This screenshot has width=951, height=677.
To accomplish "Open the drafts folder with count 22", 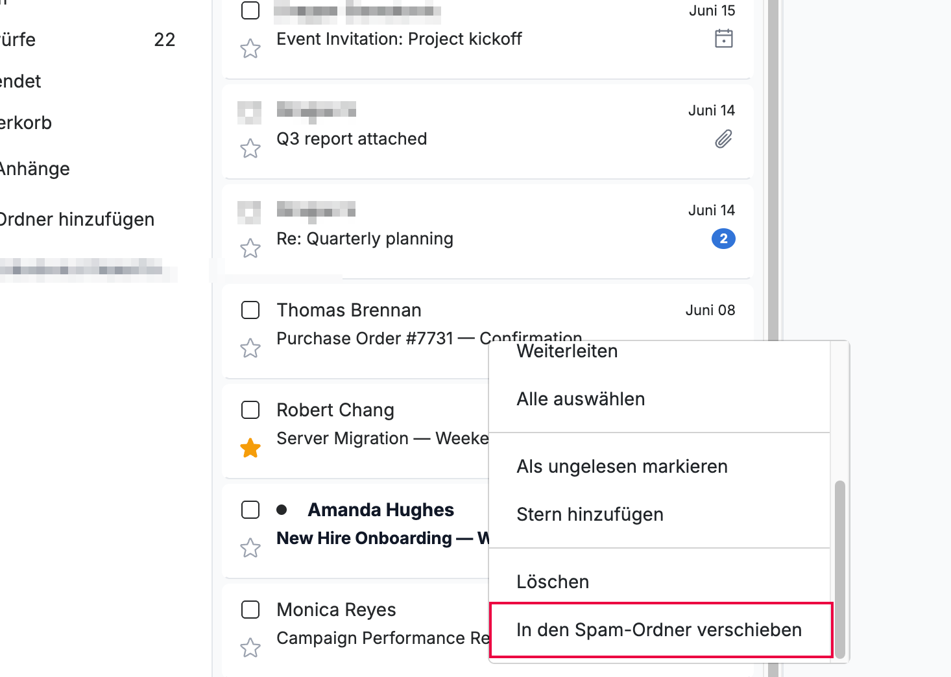I will (88, 40).
